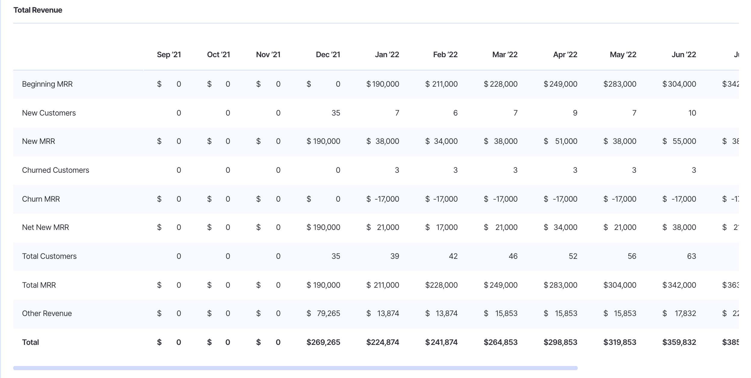Click the Net New MRR row label
This screenshot has width=751, height=378.
click(45, 228)
